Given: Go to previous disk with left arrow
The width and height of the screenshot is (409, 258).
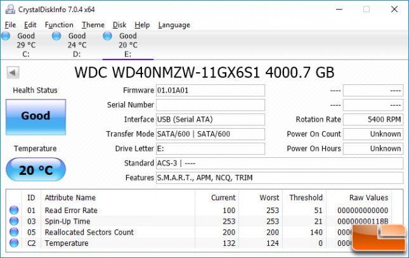Looking at the screenshot, I should [13, 72].
